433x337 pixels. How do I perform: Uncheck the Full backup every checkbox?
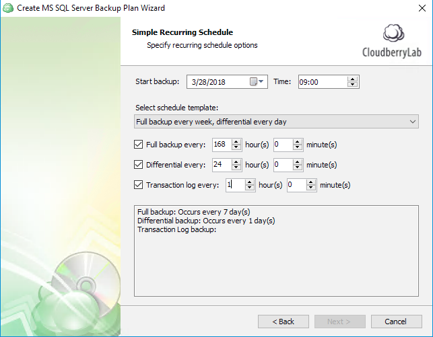coord(138,144)
